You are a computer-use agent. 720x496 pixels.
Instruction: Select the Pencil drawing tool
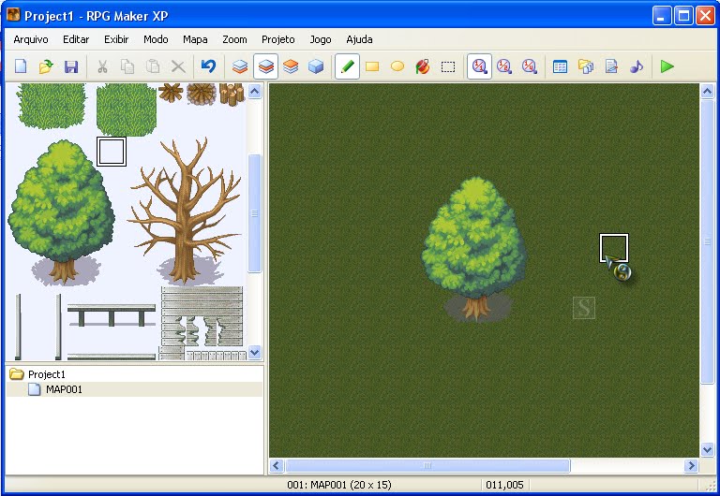(347, 66)
